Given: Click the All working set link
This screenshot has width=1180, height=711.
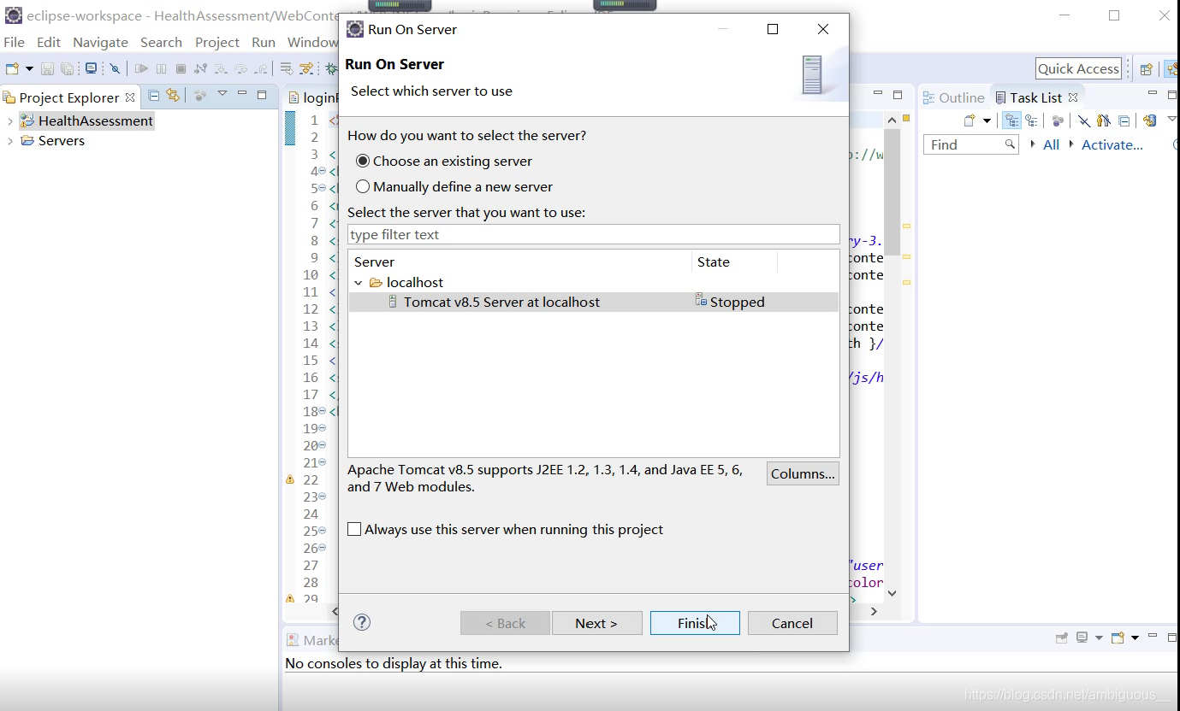Looking at the screenshot, I should tap(1051, 144).
